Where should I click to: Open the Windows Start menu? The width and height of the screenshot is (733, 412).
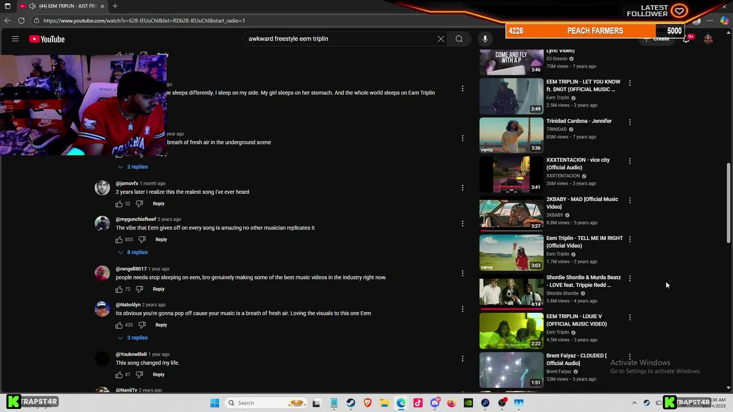215,403
